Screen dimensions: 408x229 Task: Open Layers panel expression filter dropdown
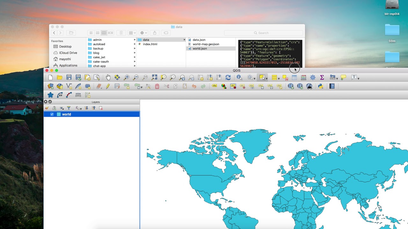point(78,108)
